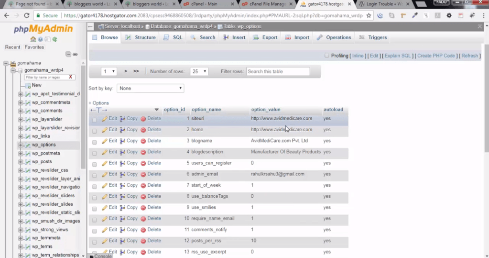Jump to last page with >> button
489x258 pixels.
tap(136, 71)
